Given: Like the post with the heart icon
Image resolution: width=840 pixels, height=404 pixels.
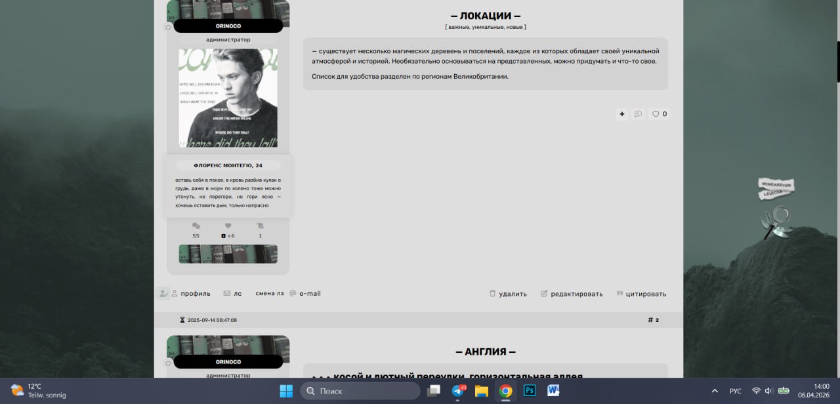Looking at the screenshot, I should pos(656,114).
